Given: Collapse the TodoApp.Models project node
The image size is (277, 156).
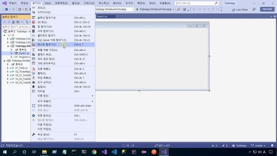Looking at the screenshot, I should pyautogui.click(x=4, y=61).
